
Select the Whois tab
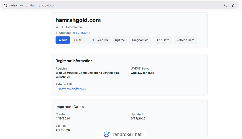63,40
